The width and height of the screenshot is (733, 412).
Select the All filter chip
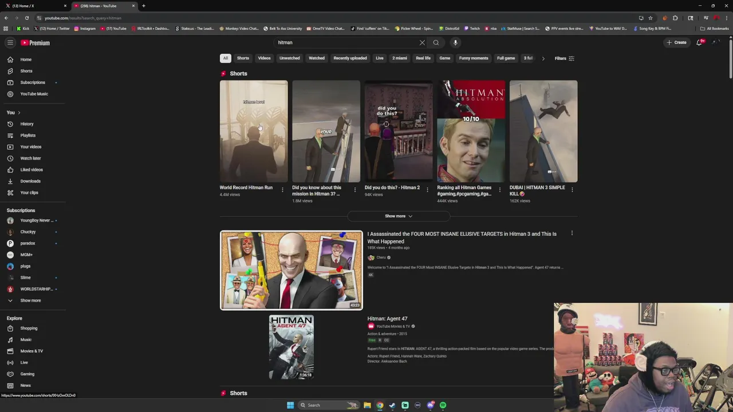pyautogui.click(x=226, y=58)
